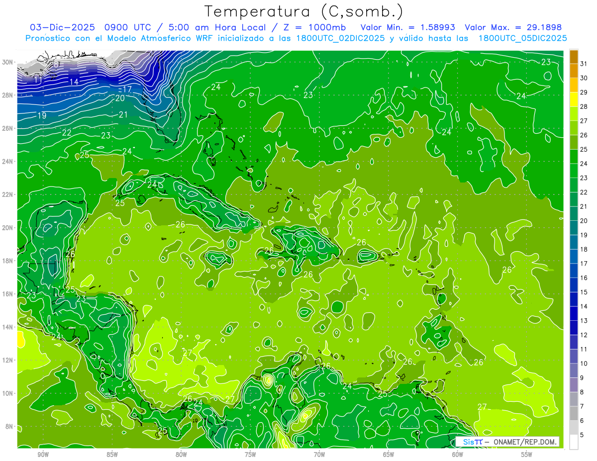
Task: Click the '24N' latitude axis label
Action: 7,162
